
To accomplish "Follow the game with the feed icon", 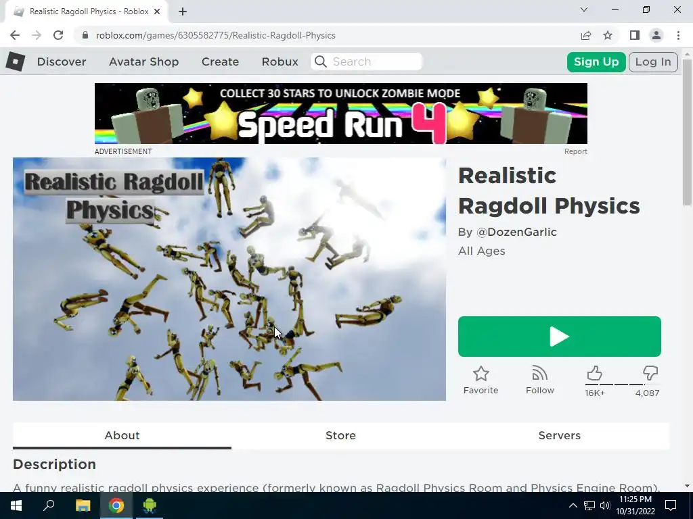I will tap(539, 374).
